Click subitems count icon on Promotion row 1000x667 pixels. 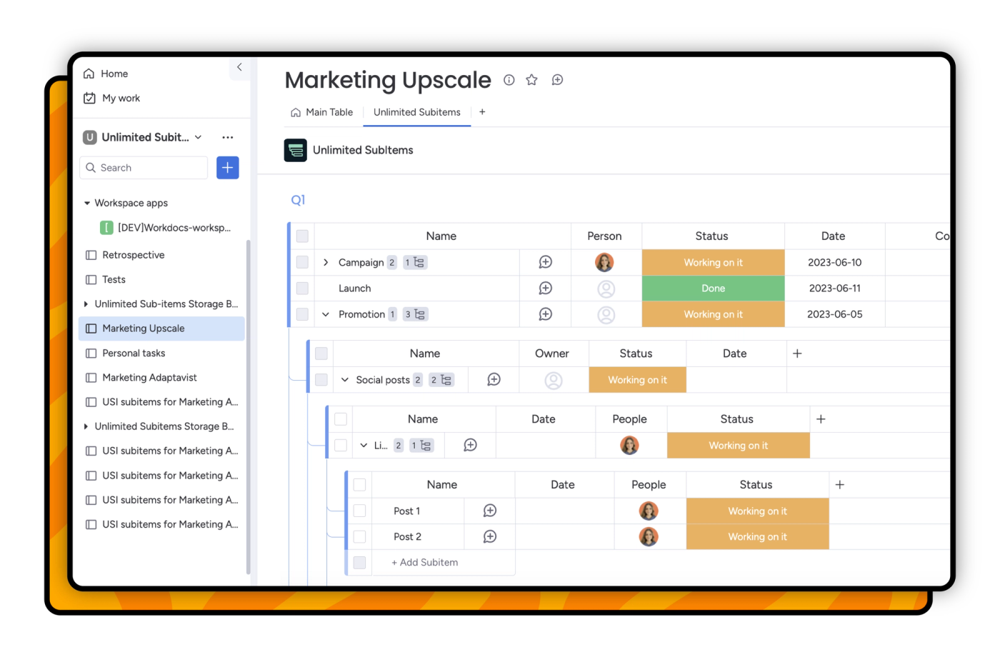415,314
